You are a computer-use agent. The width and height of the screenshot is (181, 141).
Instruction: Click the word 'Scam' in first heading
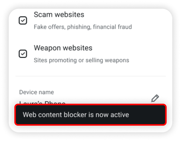43,15
